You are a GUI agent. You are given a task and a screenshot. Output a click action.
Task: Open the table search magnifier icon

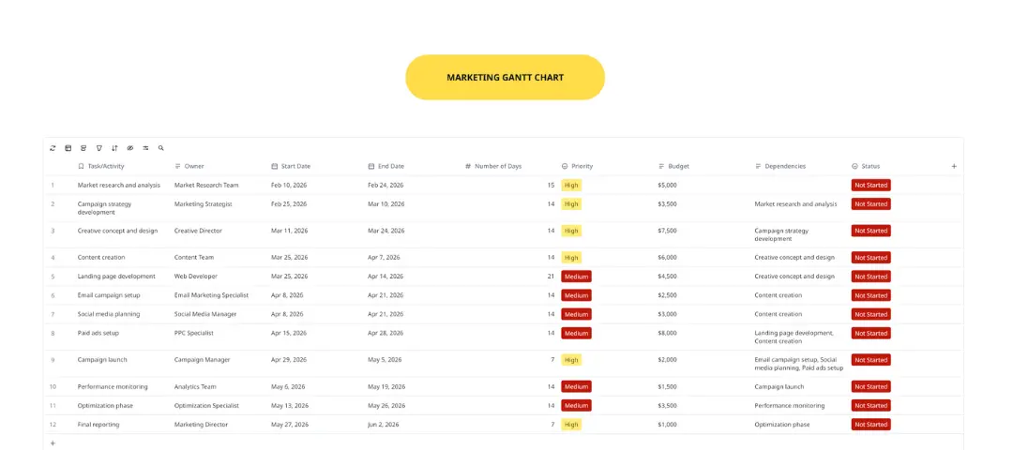tap(160, 148)
